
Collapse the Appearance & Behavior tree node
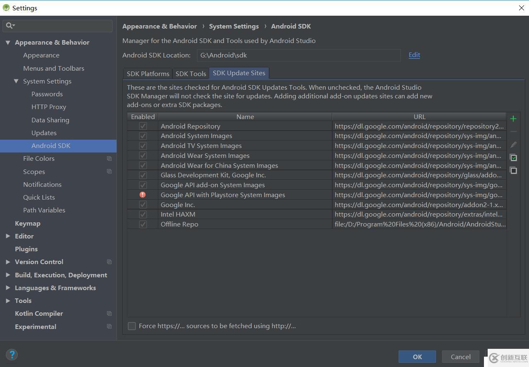point(8,42)
